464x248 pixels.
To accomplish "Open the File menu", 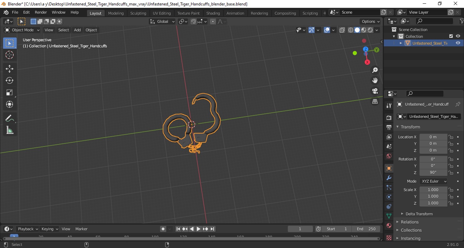I will tap(15, 12).
